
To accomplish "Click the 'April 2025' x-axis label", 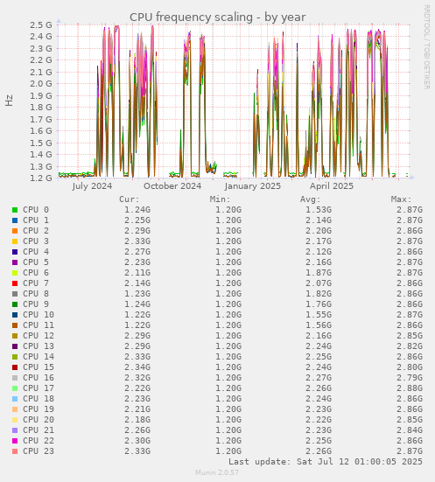I will click(332, 186).
